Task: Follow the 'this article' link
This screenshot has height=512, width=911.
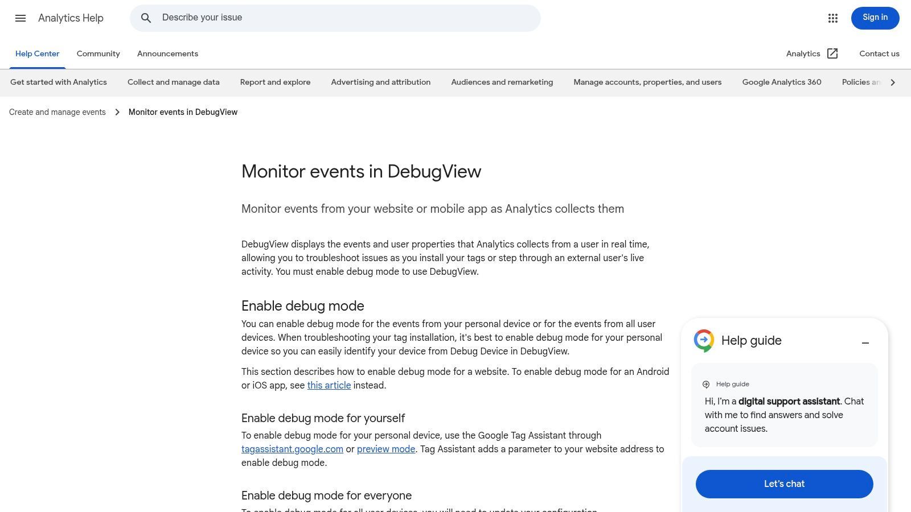Action: [329, 385]
